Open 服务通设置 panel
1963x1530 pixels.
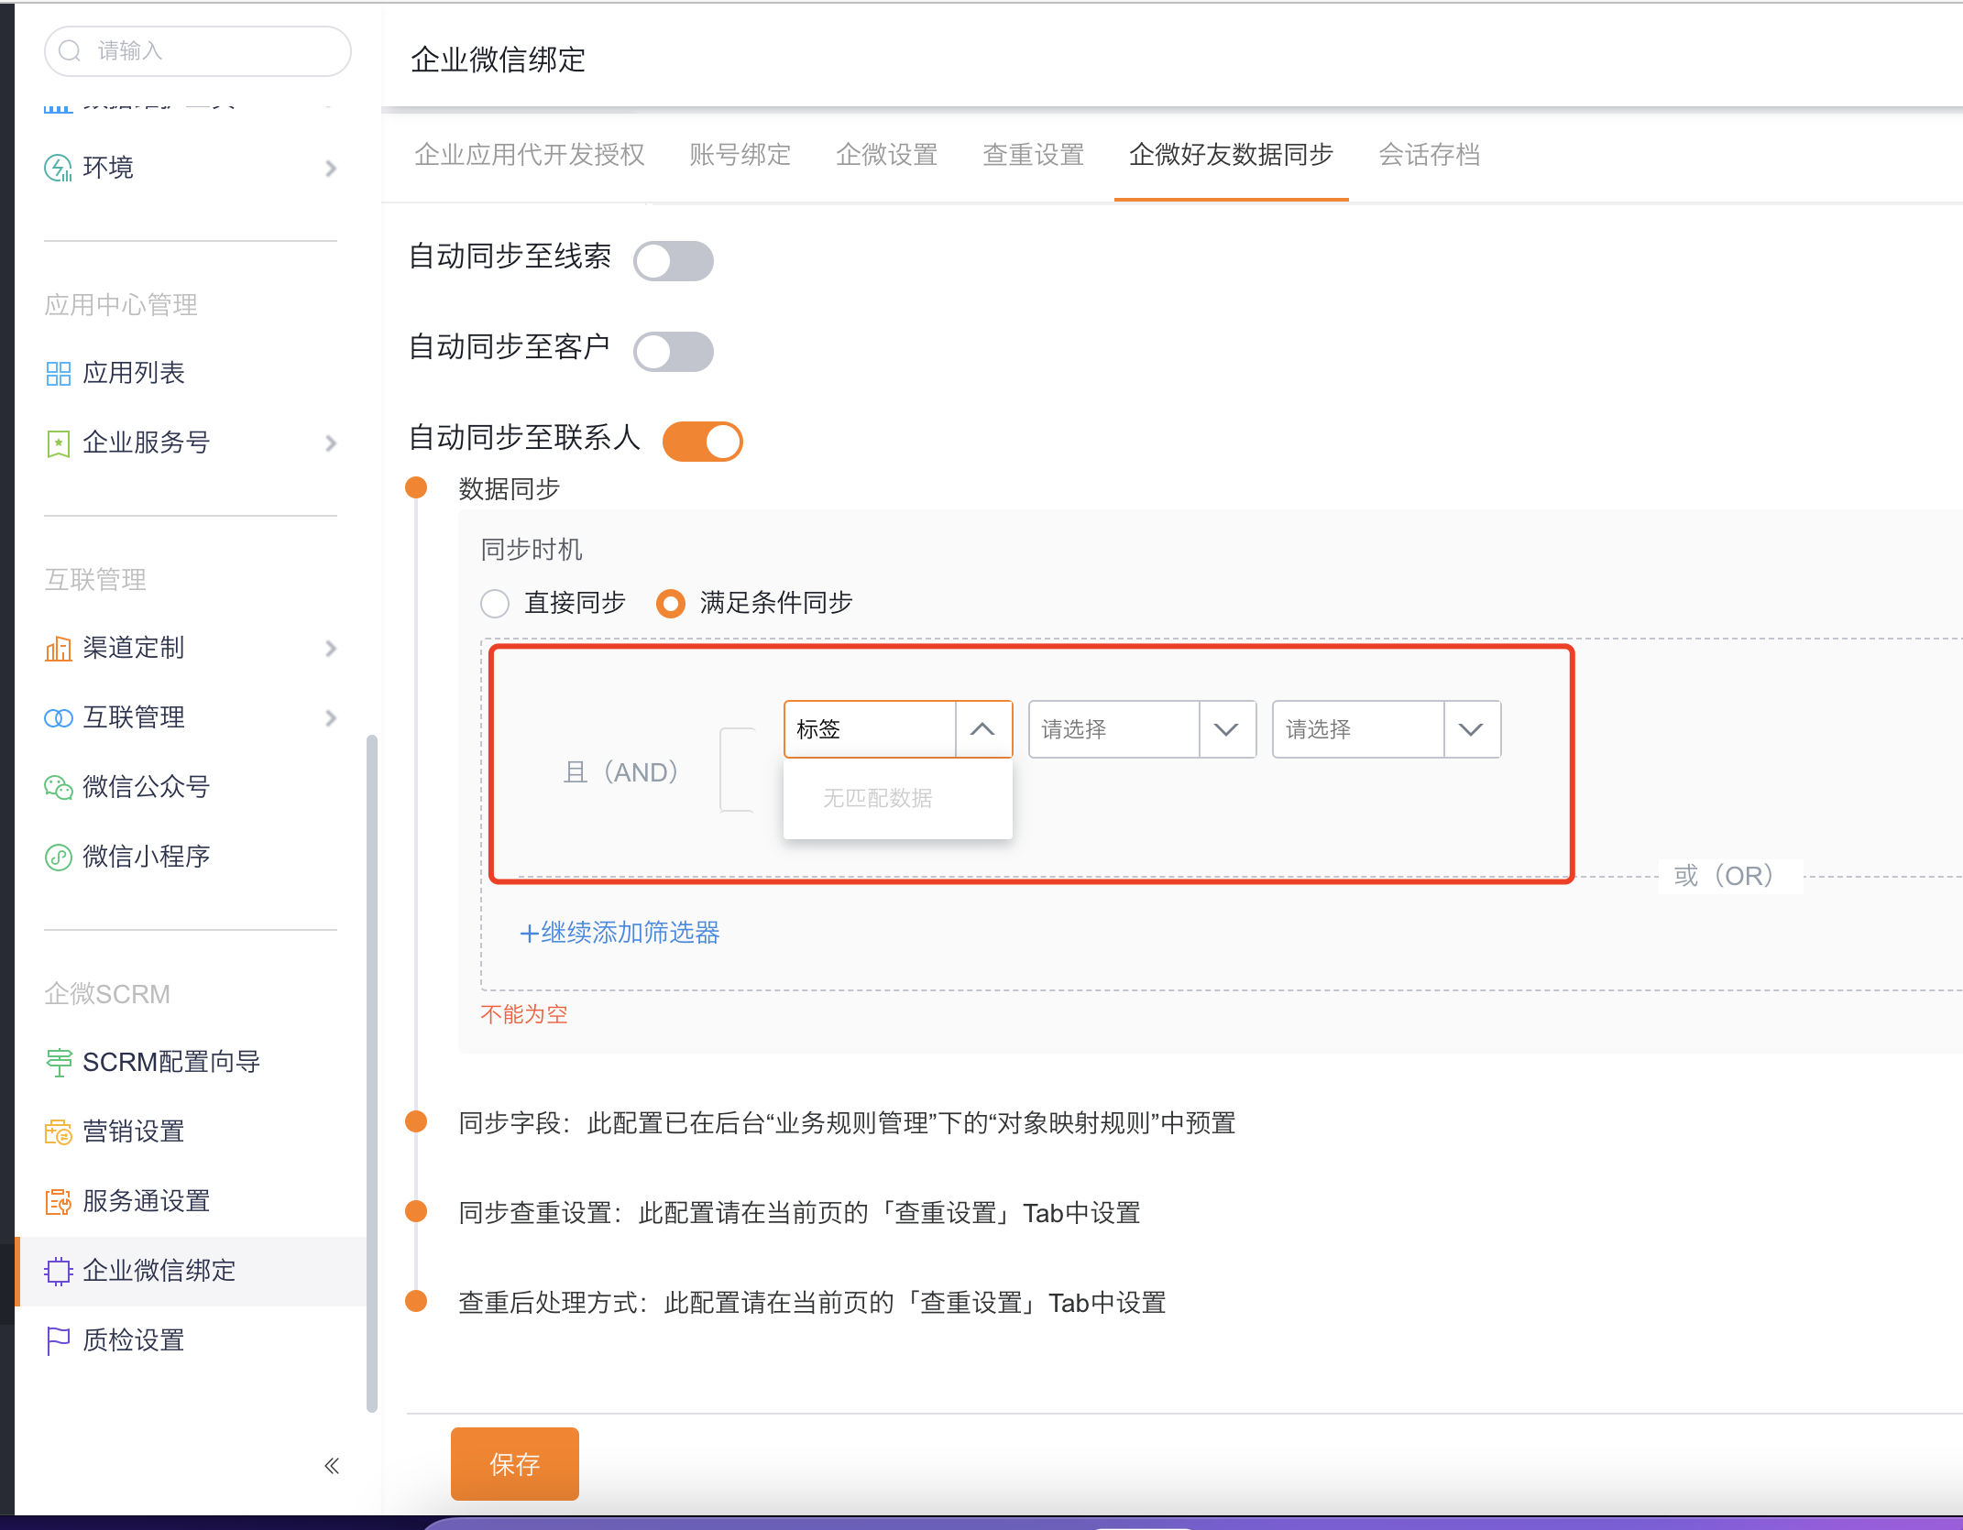147,1201
